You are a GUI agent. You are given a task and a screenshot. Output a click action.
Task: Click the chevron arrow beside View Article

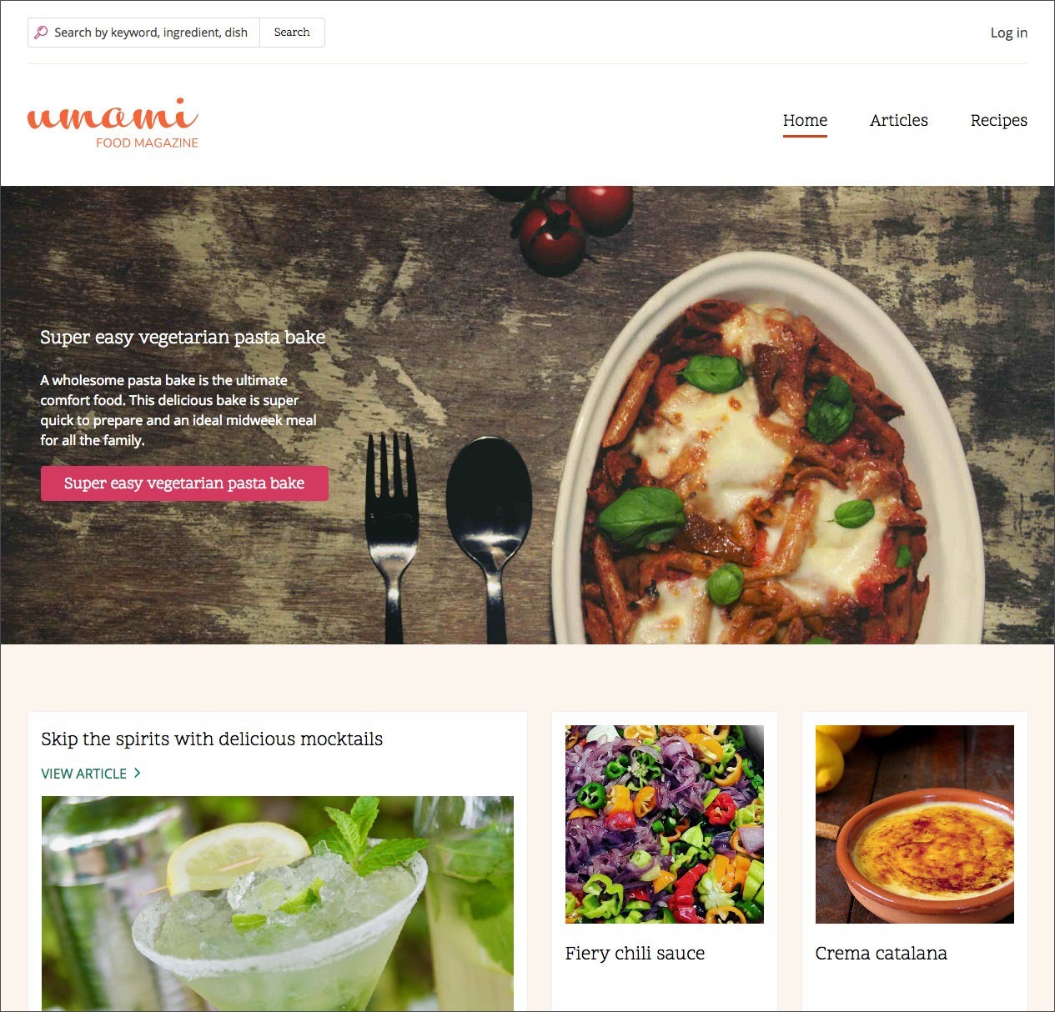(x=138, y=773)
